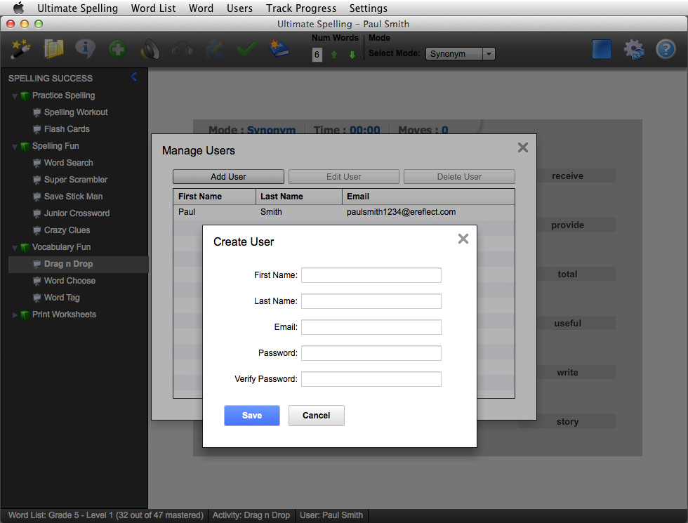
Task: Click the magic wand icon in toolbar
Action: [20, 49]
